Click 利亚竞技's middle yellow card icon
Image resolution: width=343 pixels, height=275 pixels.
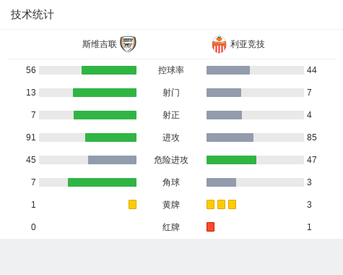(x=221, y=204)
